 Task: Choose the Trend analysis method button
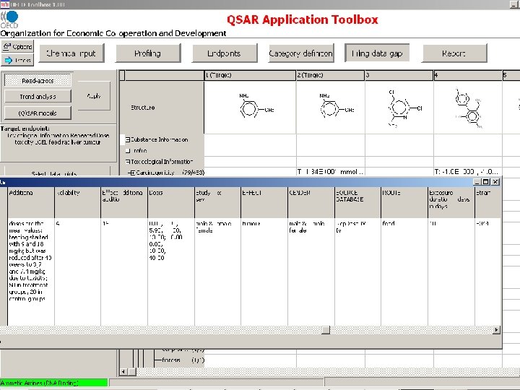click(38, 97)
